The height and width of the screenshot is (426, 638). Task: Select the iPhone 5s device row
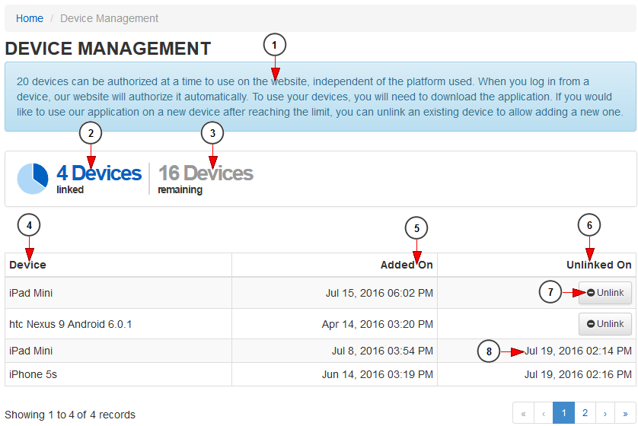coord(321,374)
